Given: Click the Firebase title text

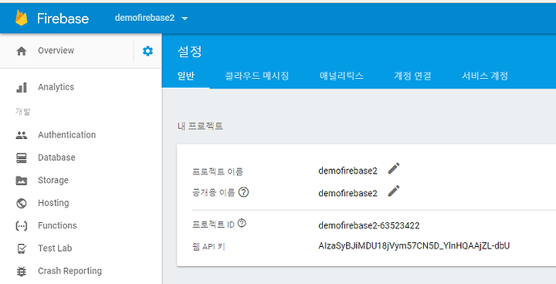Looking at the screenshot, I should pos(63,19).
